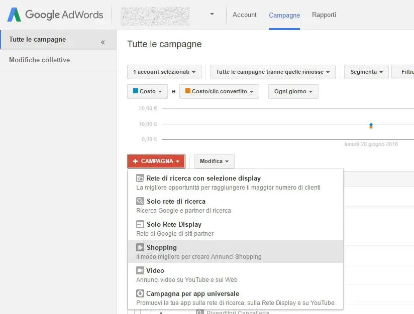This screenshot has width=414, height=314.
Task: Click the orange Costo/clic convertito color square
Action: [x=188, y=91]
